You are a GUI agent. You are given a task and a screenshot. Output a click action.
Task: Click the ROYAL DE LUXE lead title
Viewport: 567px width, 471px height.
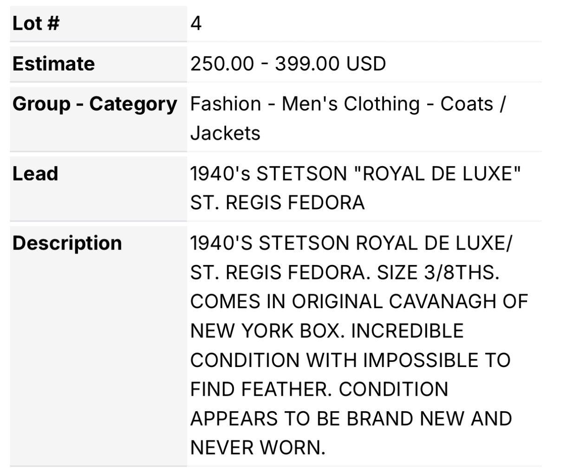coord(437,174)
